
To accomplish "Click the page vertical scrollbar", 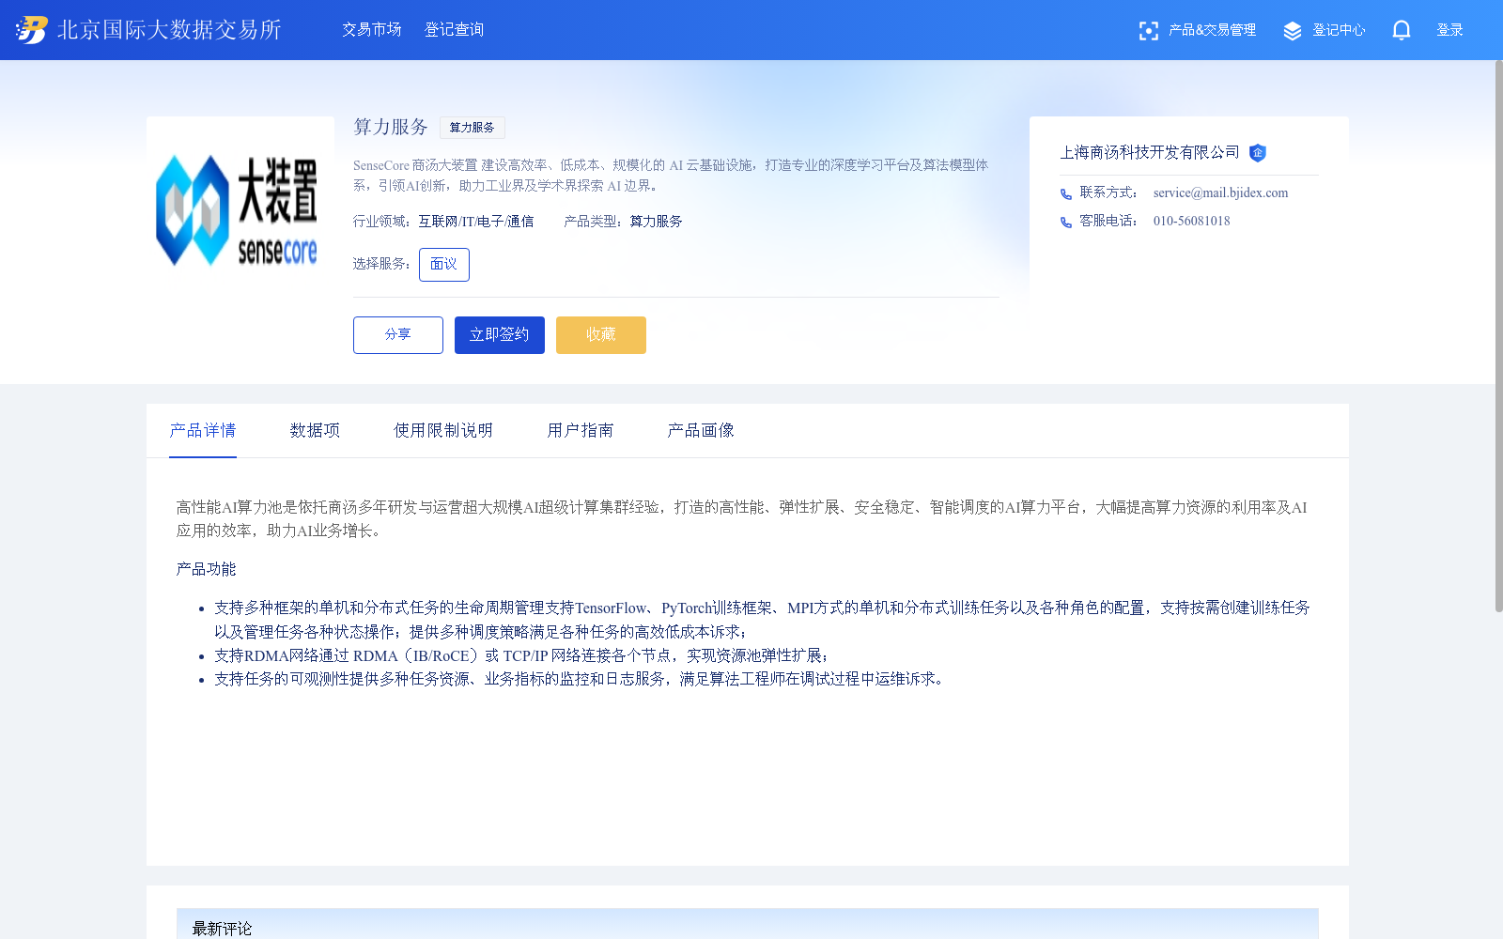I will 1499,336.
